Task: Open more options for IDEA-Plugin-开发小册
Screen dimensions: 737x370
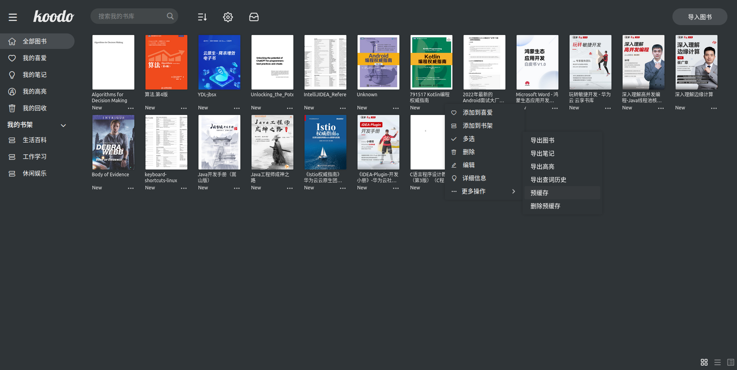Action: tap(396, 188)
